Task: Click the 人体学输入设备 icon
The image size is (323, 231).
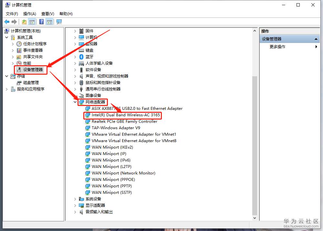Action: (x=81, y=63)
